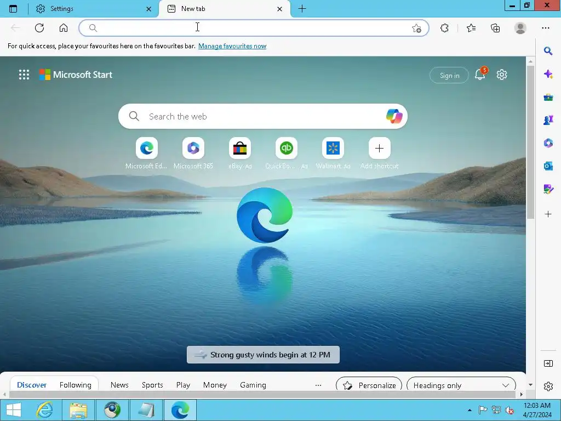Open sidebar Tools briefcase icon

tap(548, 97)
